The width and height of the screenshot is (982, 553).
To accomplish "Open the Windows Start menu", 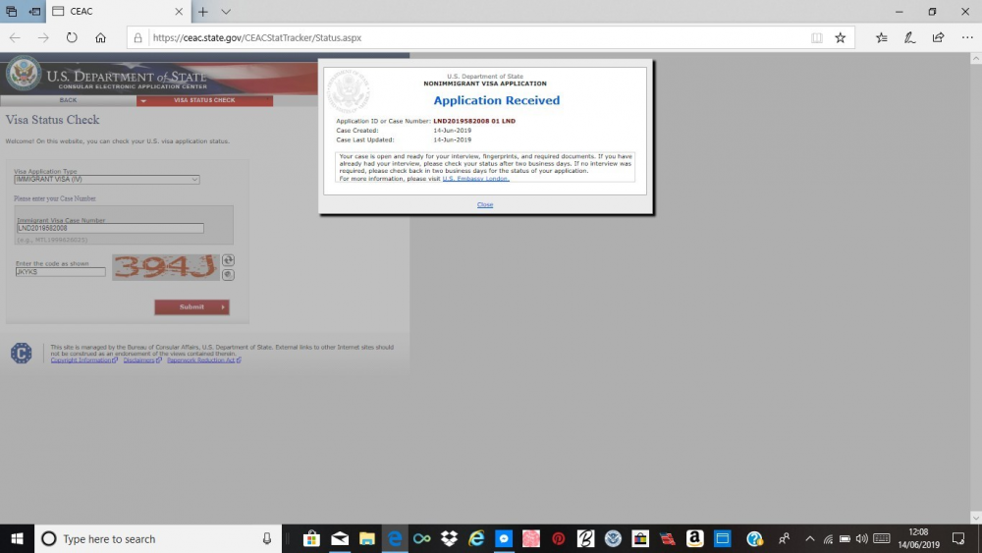I will [x=17, y=538].
